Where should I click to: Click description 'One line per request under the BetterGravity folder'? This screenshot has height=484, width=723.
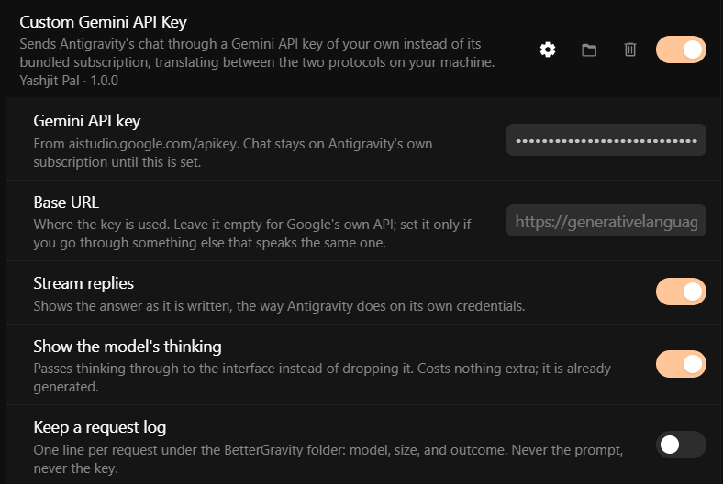click(x=328, y=458)
